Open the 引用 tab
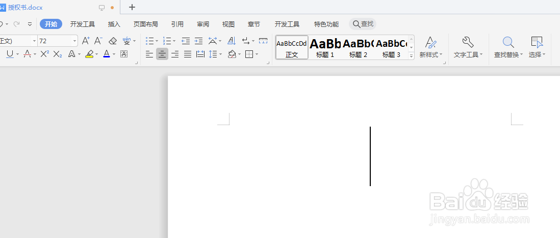The image size is (560, 238). [x=177, y=24]
